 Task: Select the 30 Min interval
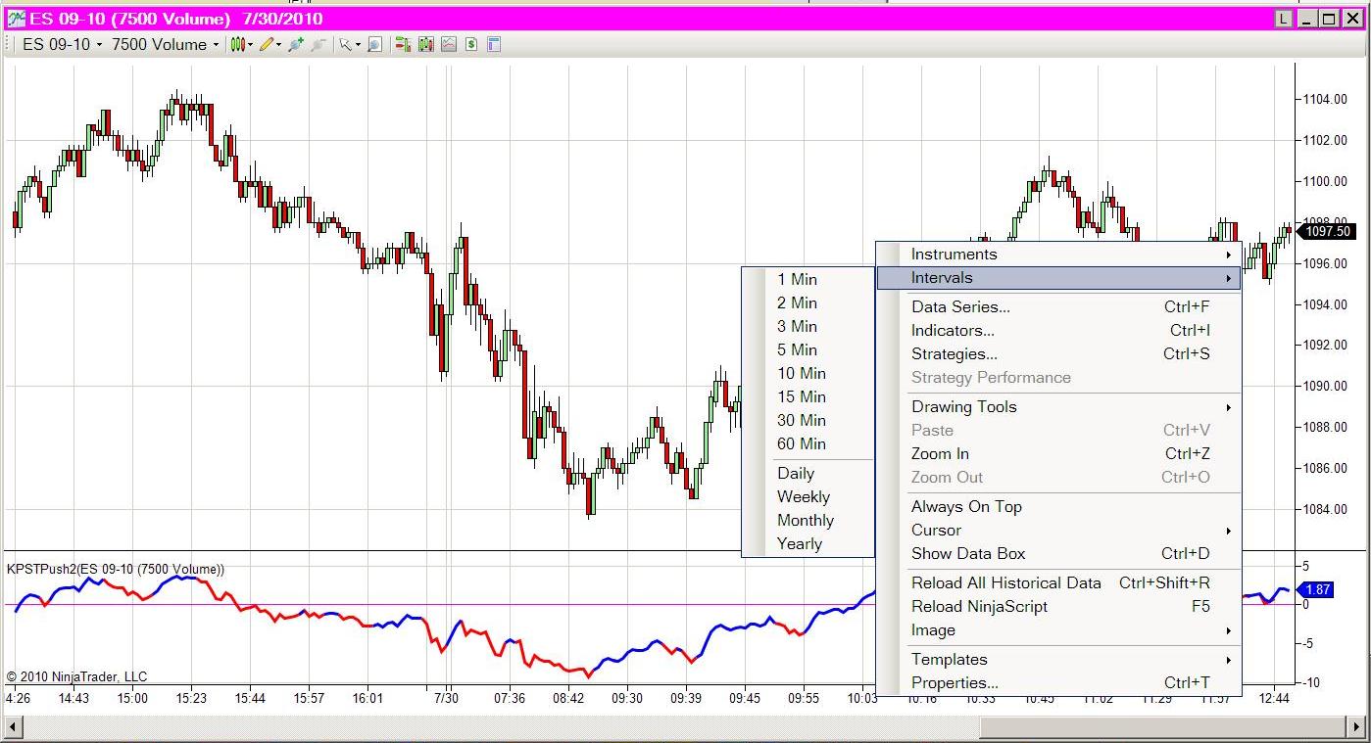coord(807,420)
